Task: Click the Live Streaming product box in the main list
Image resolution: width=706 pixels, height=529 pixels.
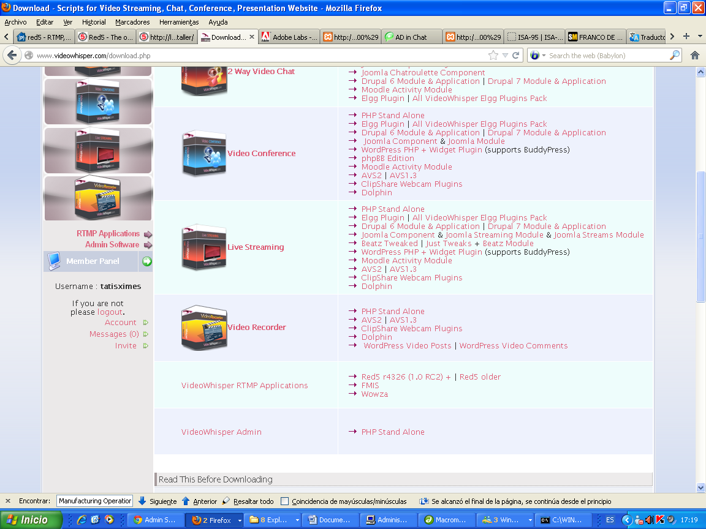Action: click(x=204, y=247)
